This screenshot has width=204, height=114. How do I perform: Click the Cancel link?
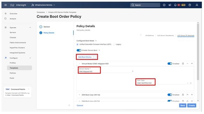80,105
